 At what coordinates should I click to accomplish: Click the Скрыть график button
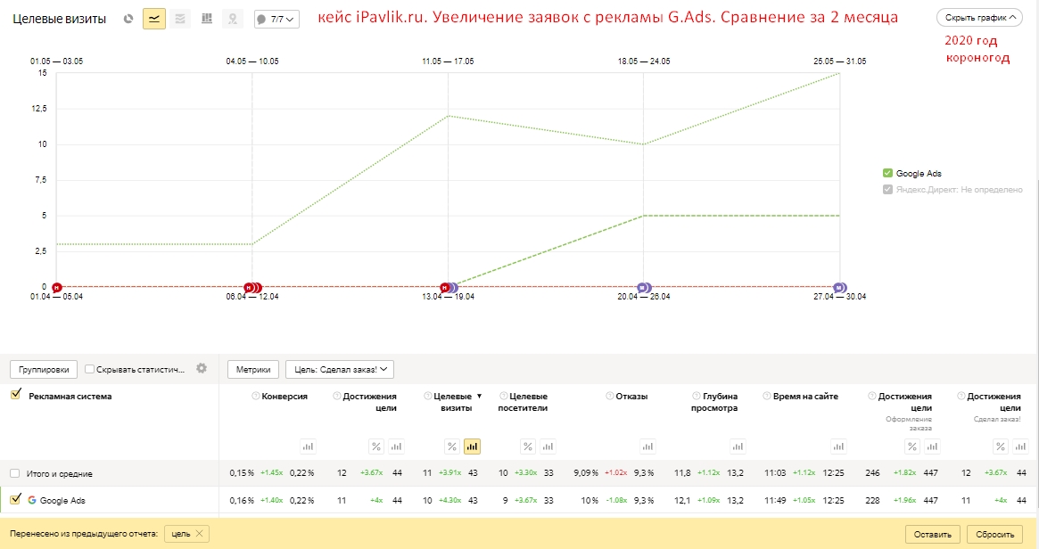point(979,18)
